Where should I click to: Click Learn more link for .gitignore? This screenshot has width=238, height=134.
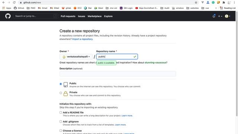[x=120, y=125]
